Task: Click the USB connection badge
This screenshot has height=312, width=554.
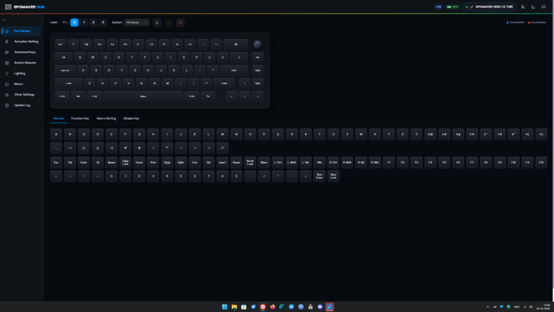Action: (438, 6)
